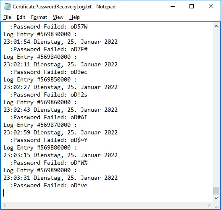Screen dimensions: 221x210
Task: Open the View menu
Action: click(x=58, y=17)
